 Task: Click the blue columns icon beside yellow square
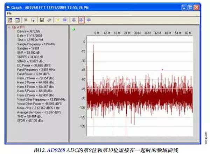pyautogui.click(x=65, y=20)
